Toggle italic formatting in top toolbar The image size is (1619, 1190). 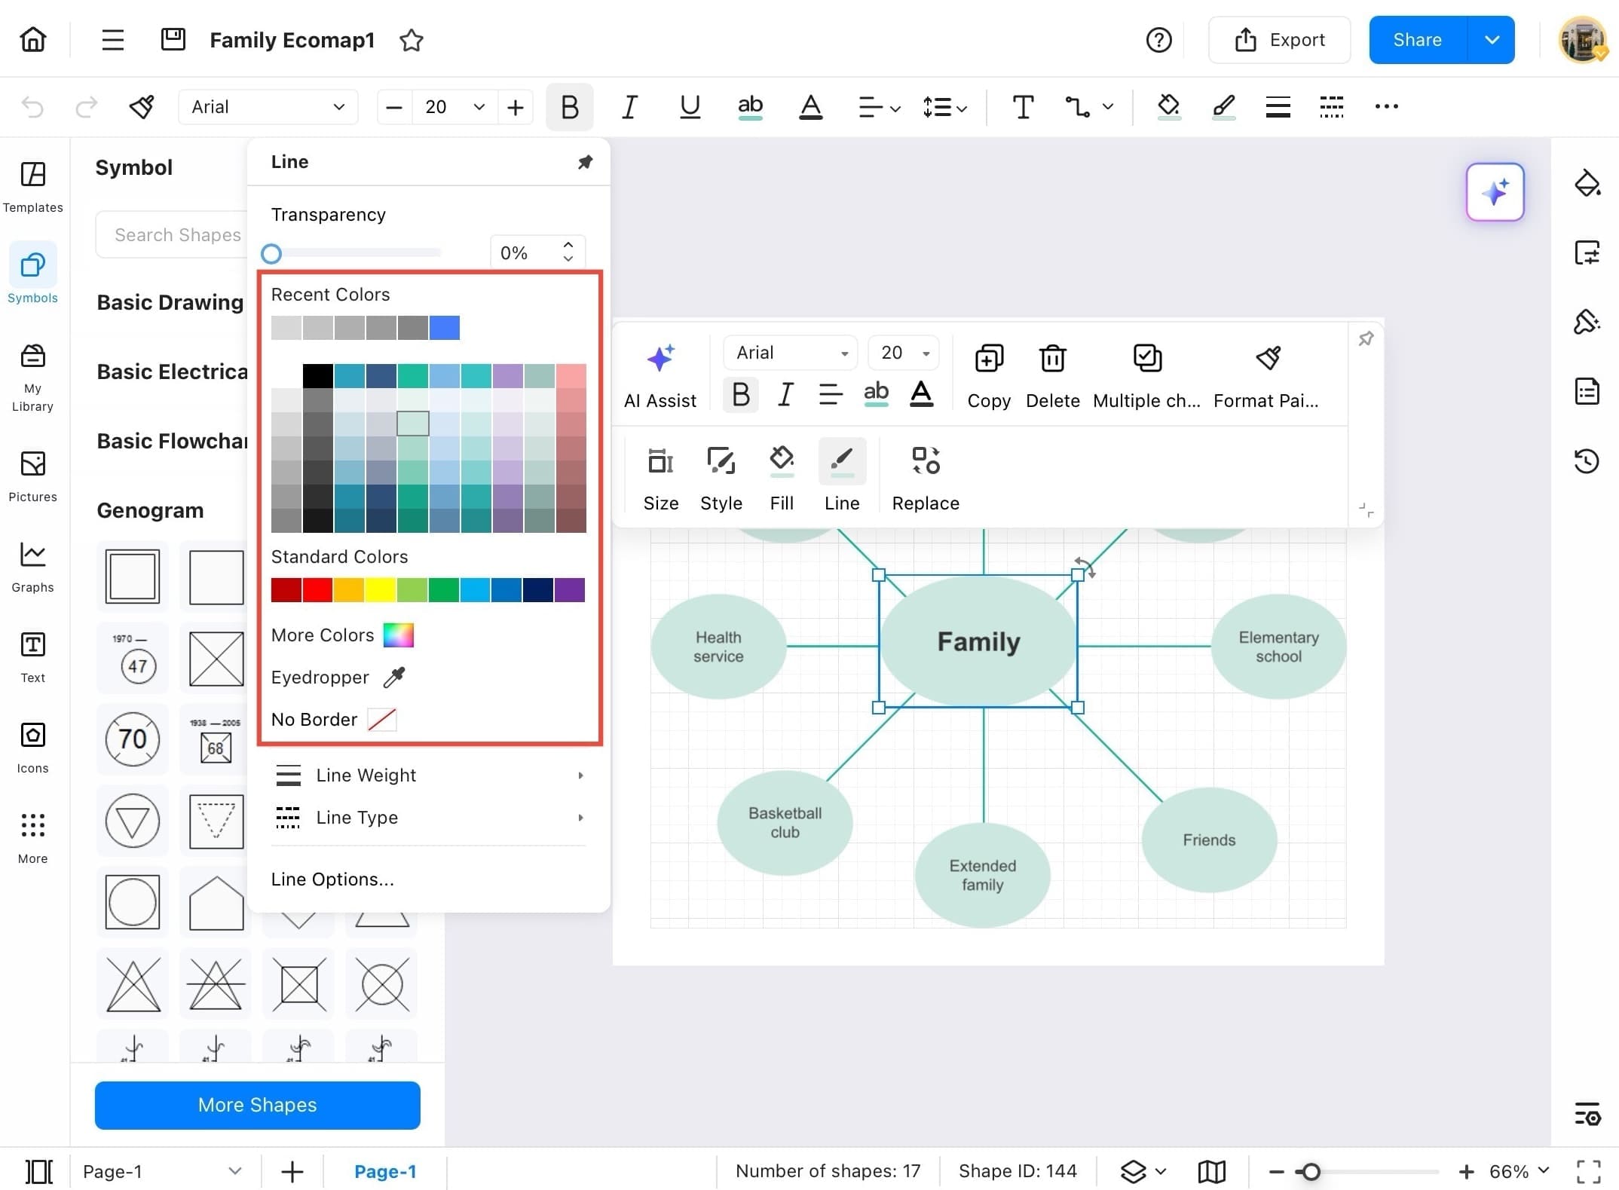click(x=629, y=107)
